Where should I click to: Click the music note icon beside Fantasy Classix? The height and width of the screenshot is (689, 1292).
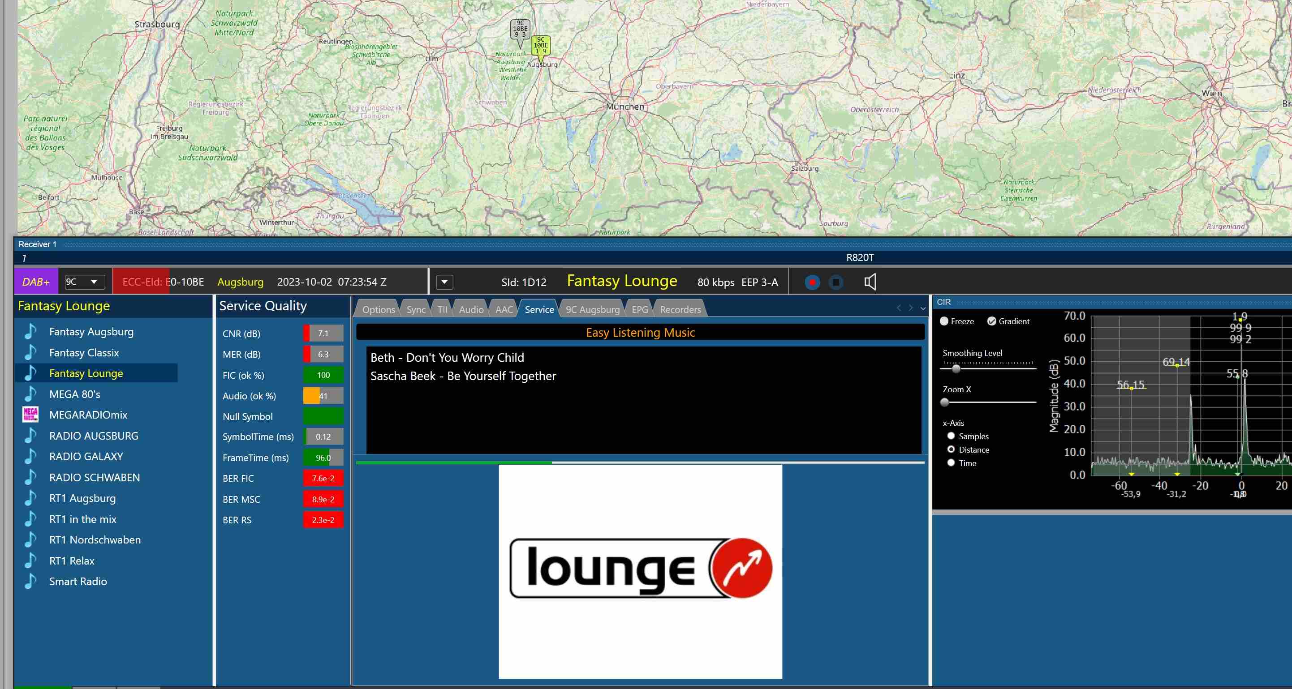coord(30,353)
